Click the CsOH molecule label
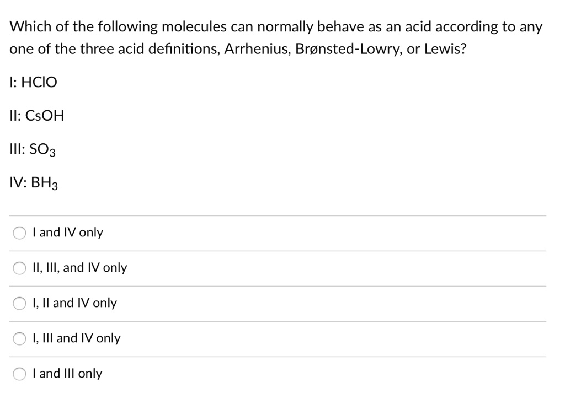This screenshot has height=399, width=565. [36, 115]
